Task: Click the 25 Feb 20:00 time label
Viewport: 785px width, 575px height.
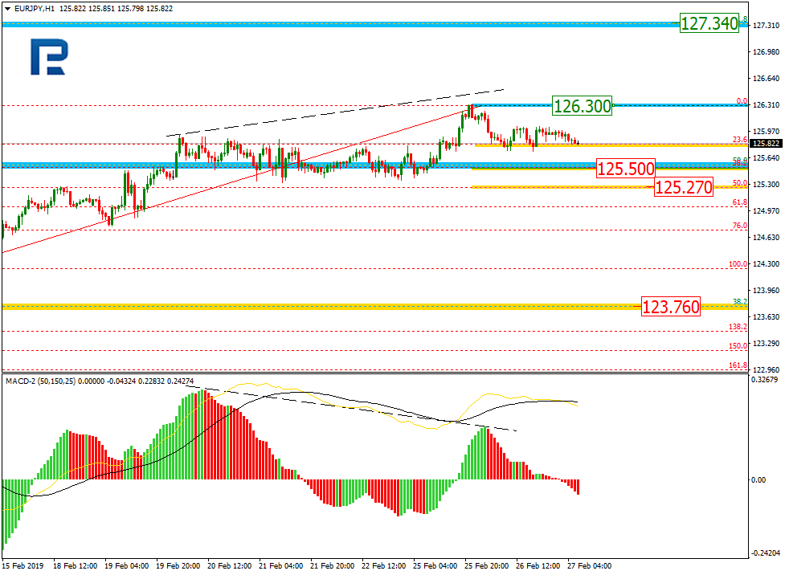Action: [x=487, y=566]
